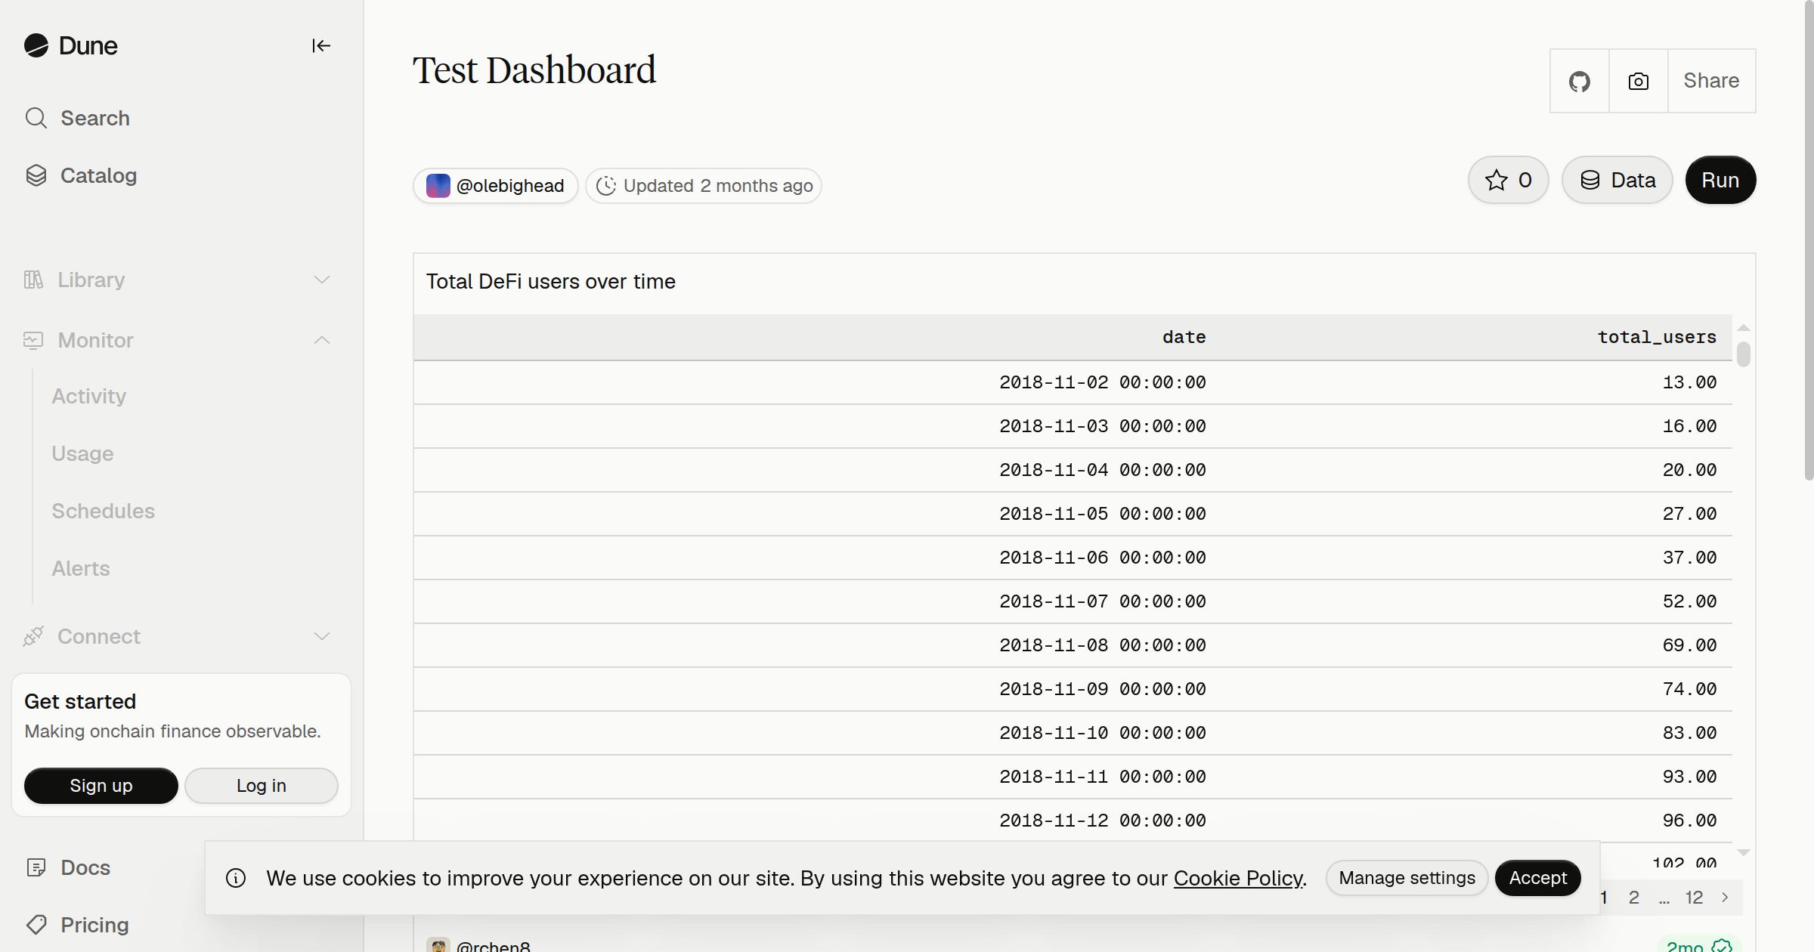The image size is (1814, 952).
Task: Select the 37.00 total_users value
Action: pyautogui.click(x=1689, y=558)
